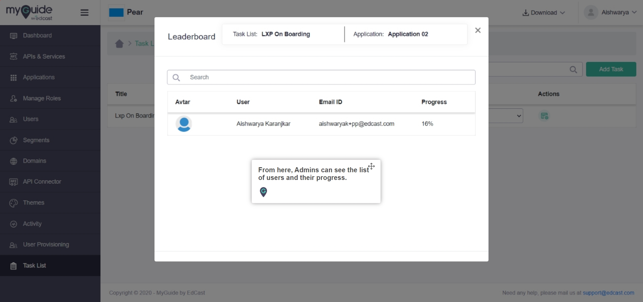Click Aishwarya Karanjkar's avatar image
This screenshot has height=302, width=643.
[x=184, y=124]
